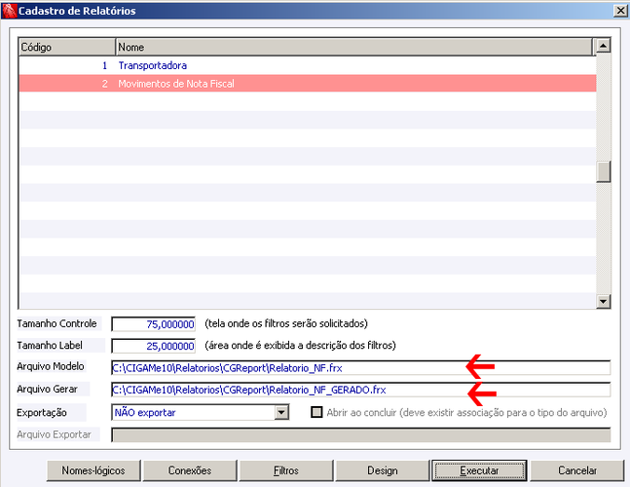Image resolution: width=630 pixels, height=487 pixels.
Task: Click the Conexões button
Action: pyautogui.click(x=190, y=470)
